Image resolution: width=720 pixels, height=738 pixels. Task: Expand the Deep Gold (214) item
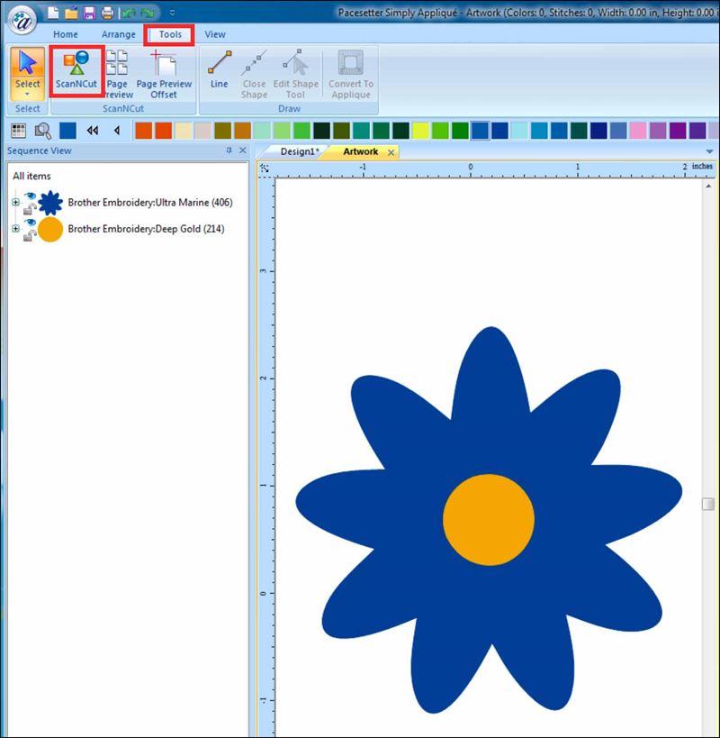point(15,229)
